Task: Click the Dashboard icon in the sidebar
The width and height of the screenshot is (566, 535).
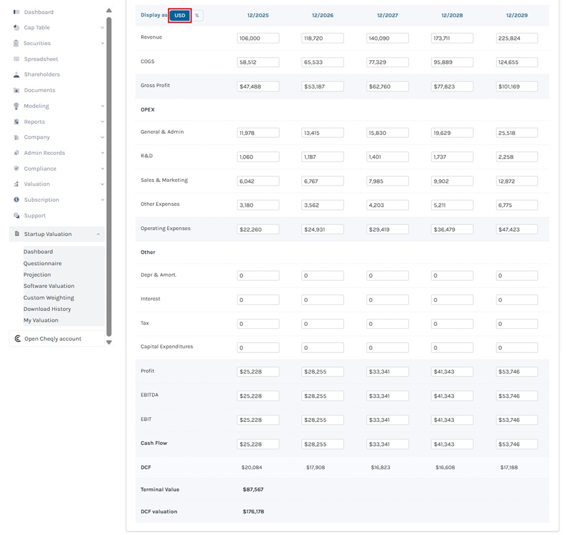Action: point(16,12)
